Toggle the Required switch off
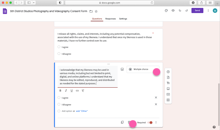 (150, 122)
